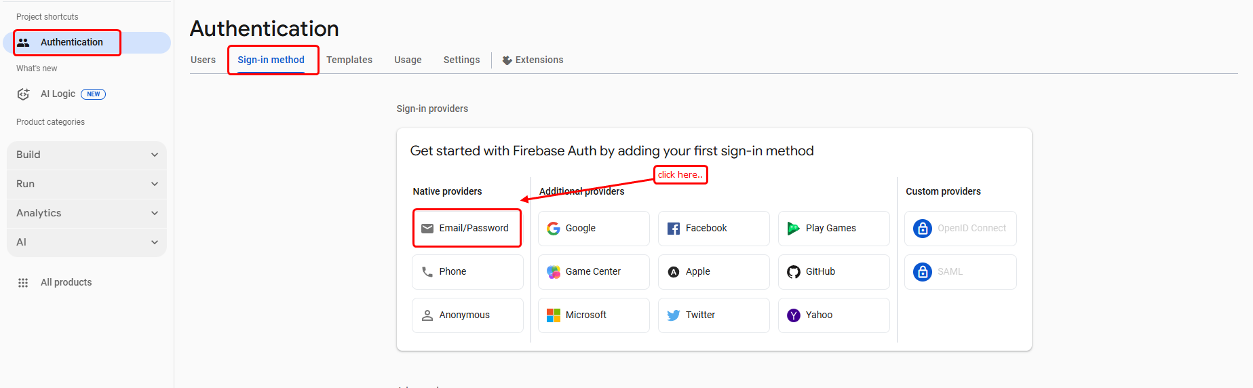Viewport: 1253px width, 388px height.
Task: Select the Play Games icon
Action: pyautogui.click(x=793, y=229)
